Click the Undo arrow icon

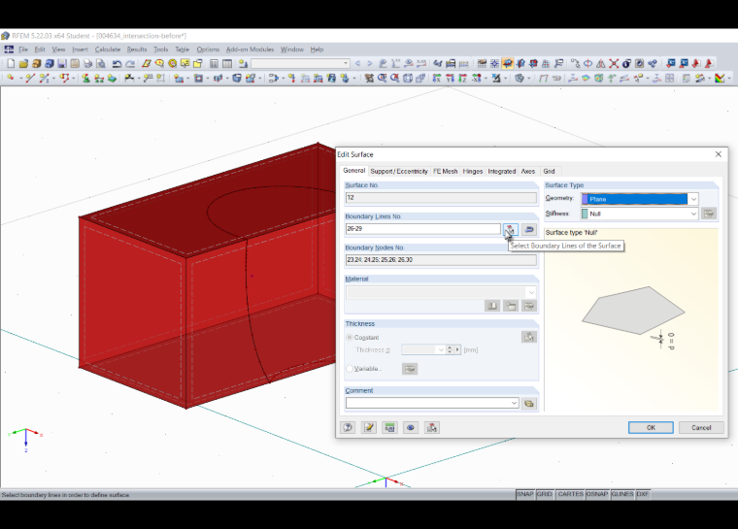coord(117,63)
